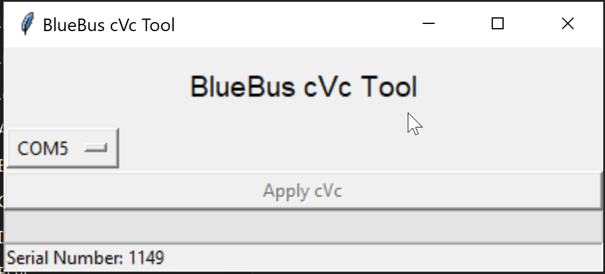Click the blank area right of the heading
The width and height of the screenshot is (605, 274).
pos(510,87)
